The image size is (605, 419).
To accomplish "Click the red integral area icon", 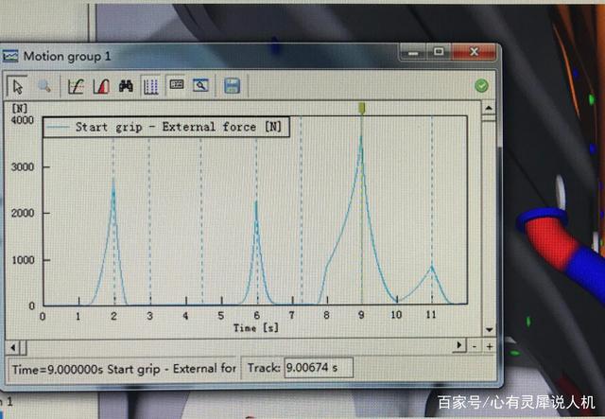I will tap(100, 86).
